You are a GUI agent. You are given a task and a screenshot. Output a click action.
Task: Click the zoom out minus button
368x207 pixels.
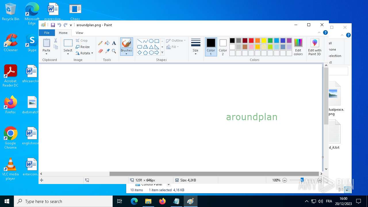click(285, 180)
